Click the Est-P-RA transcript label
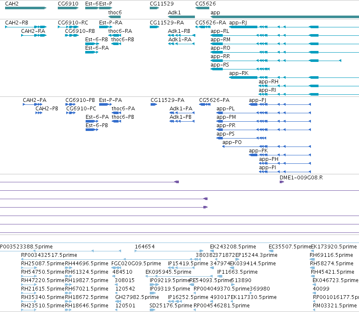Image resolution: width=359 pixels, height=312 pixels. pos(111,23)
